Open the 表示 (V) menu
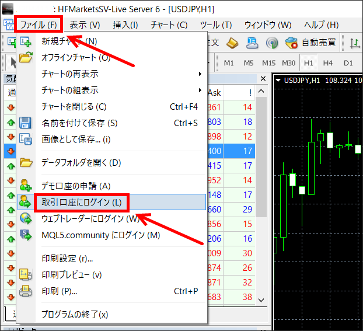Image resolution: width=363 pixels, height=331 pixels. click(85, 25)
